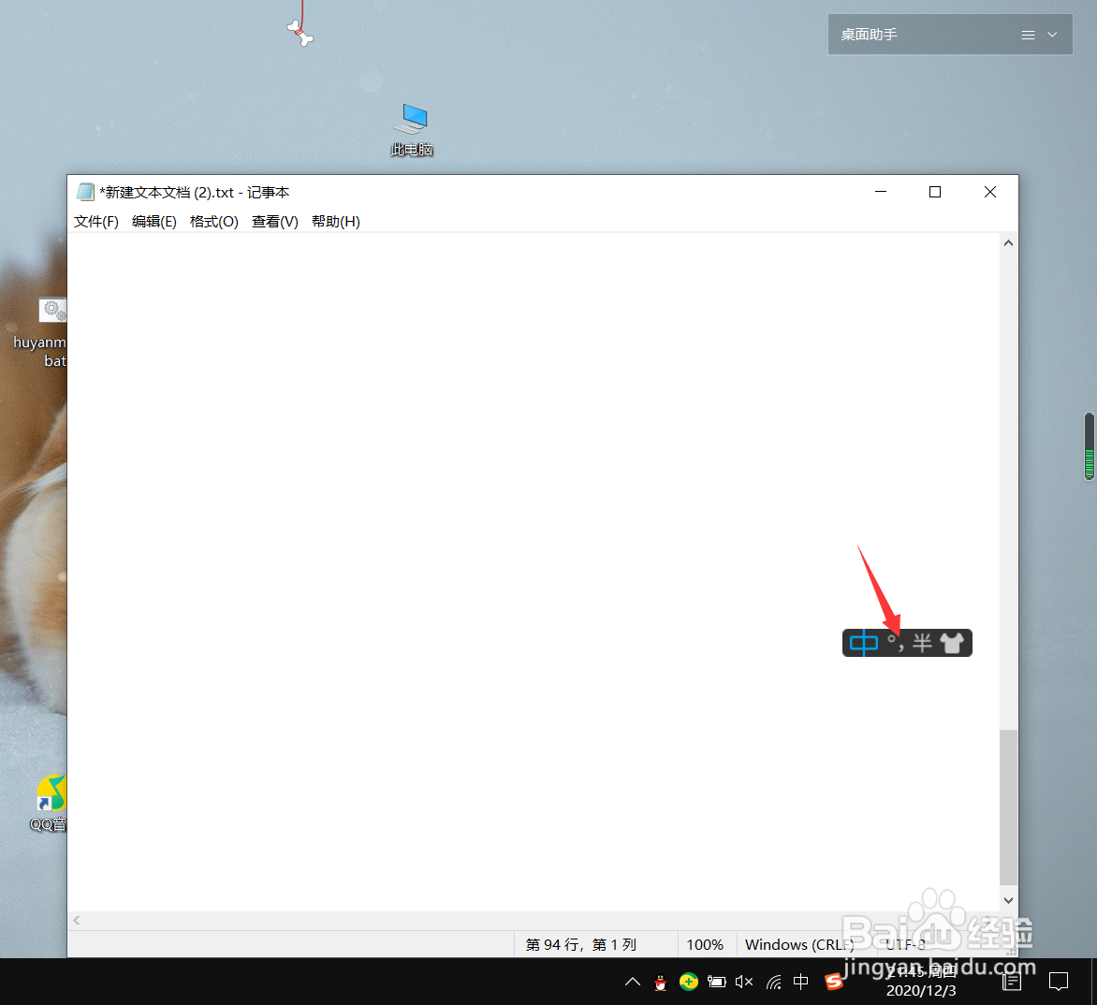The height and width of the screenshot is (1005, 1097).
Task: Open the 文件(F) menu
Action: (96, 221)
